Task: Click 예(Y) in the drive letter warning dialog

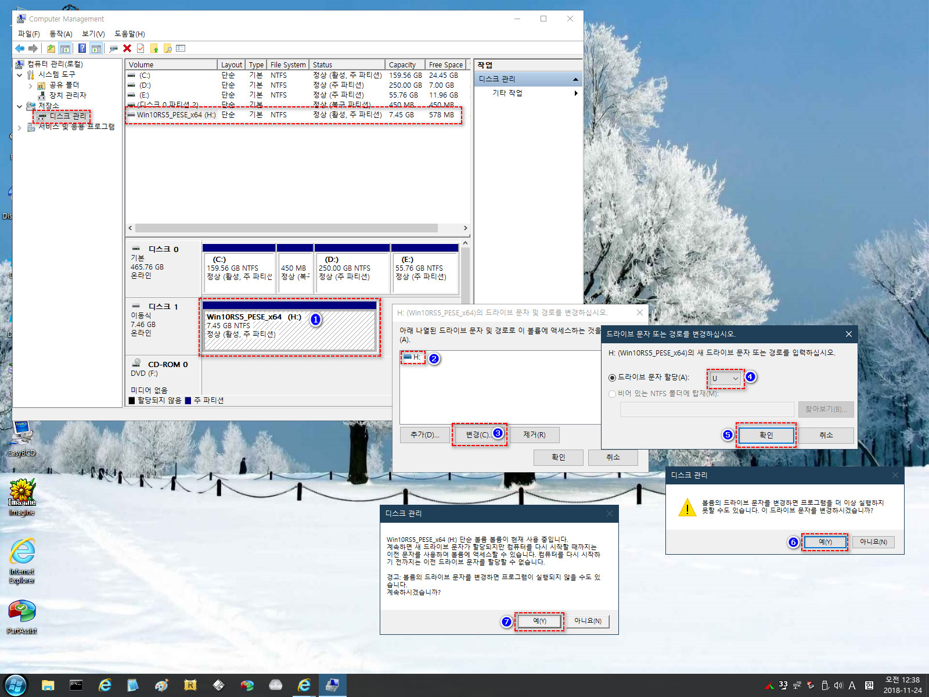Action: point(825,542)
